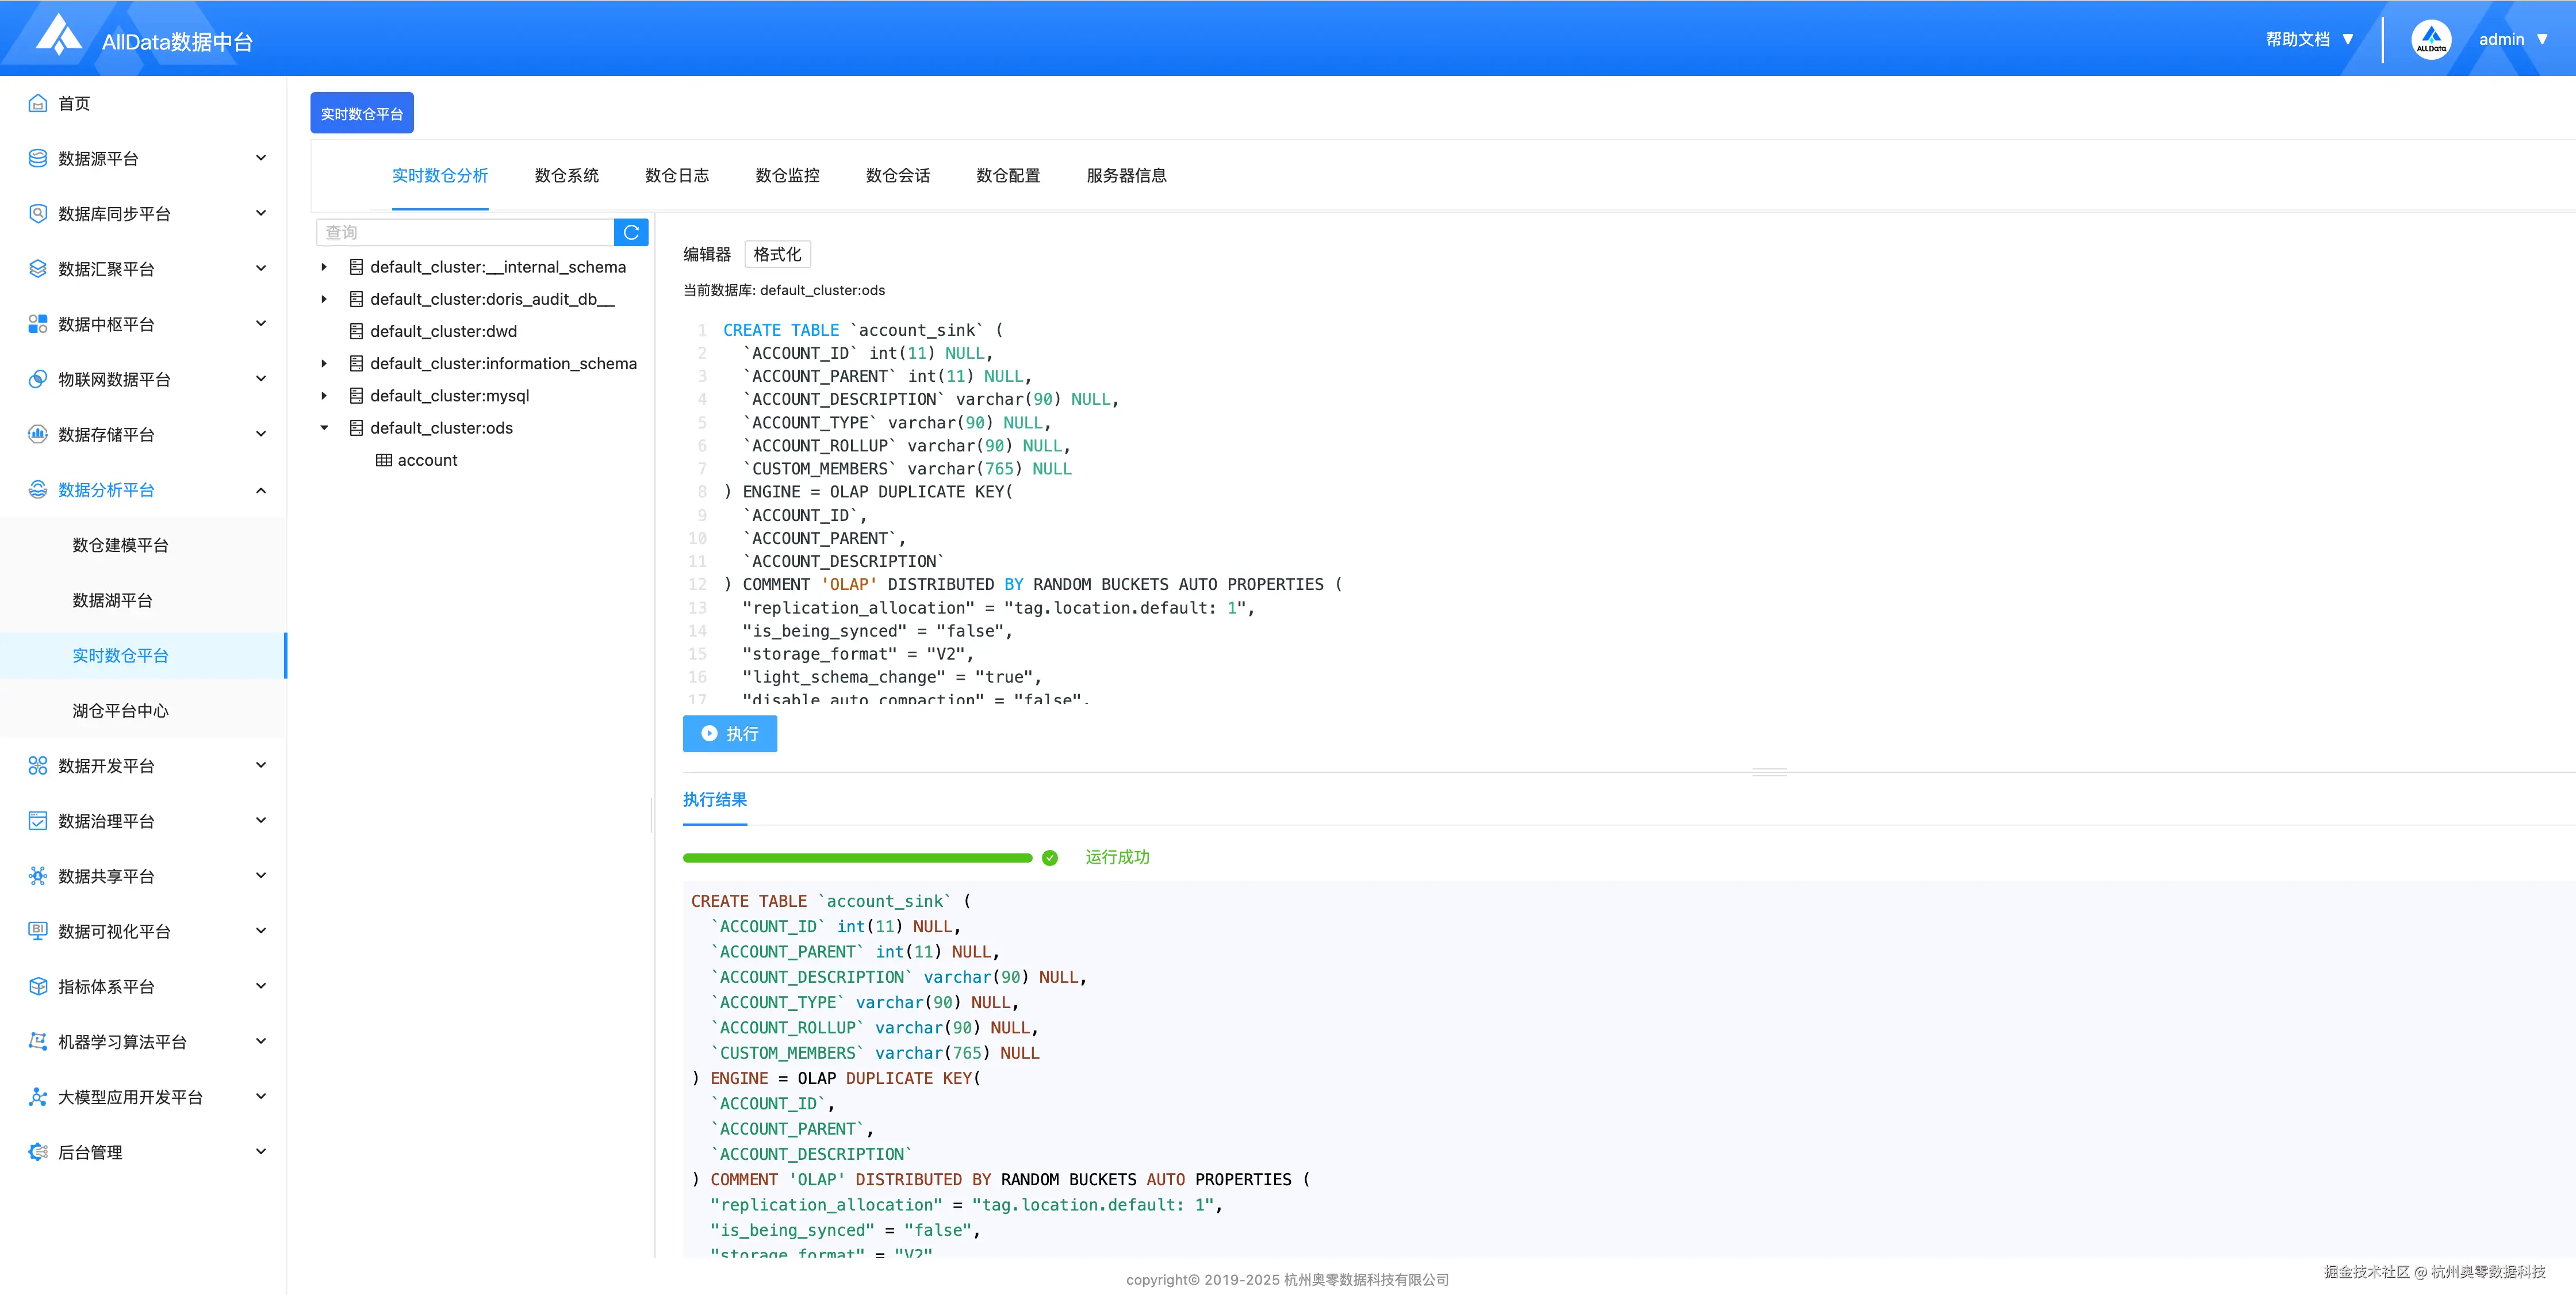The image size is (2576, 1310).
Task: Click the 数据源平台 database icon
Action: pyautogui.click(x=38, y=158)
